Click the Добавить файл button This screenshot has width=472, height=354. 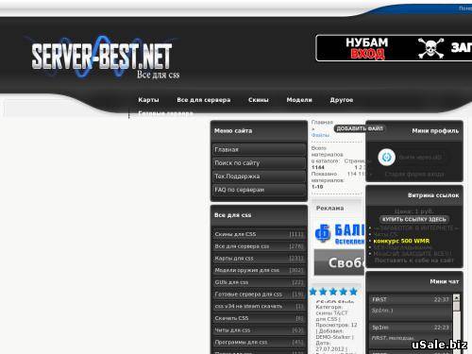click(360, 128)
